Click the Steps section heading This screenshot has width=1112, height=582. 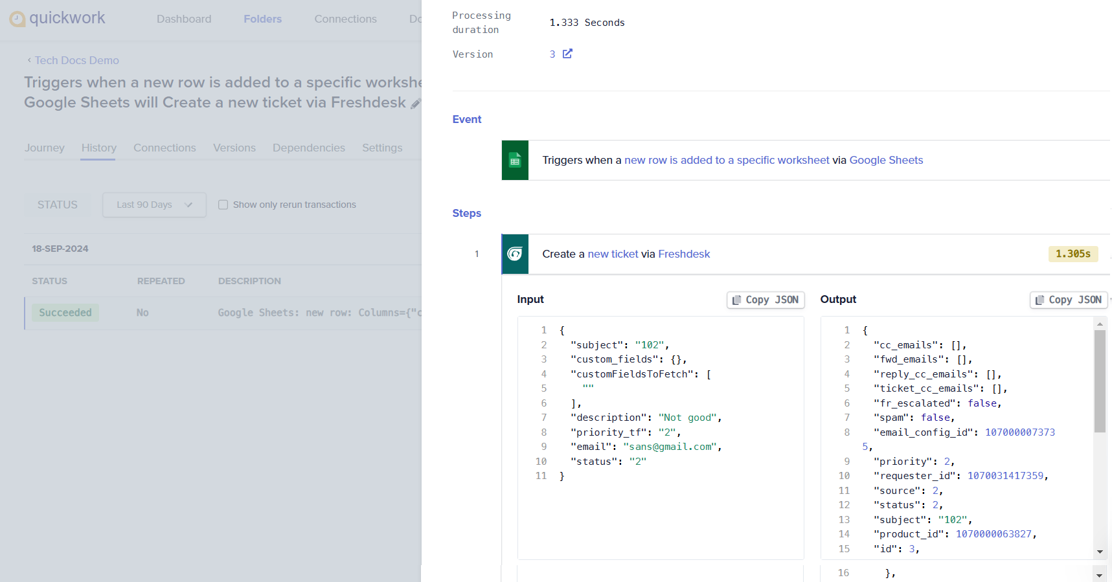pyautogui.click(x=467, y=213)
